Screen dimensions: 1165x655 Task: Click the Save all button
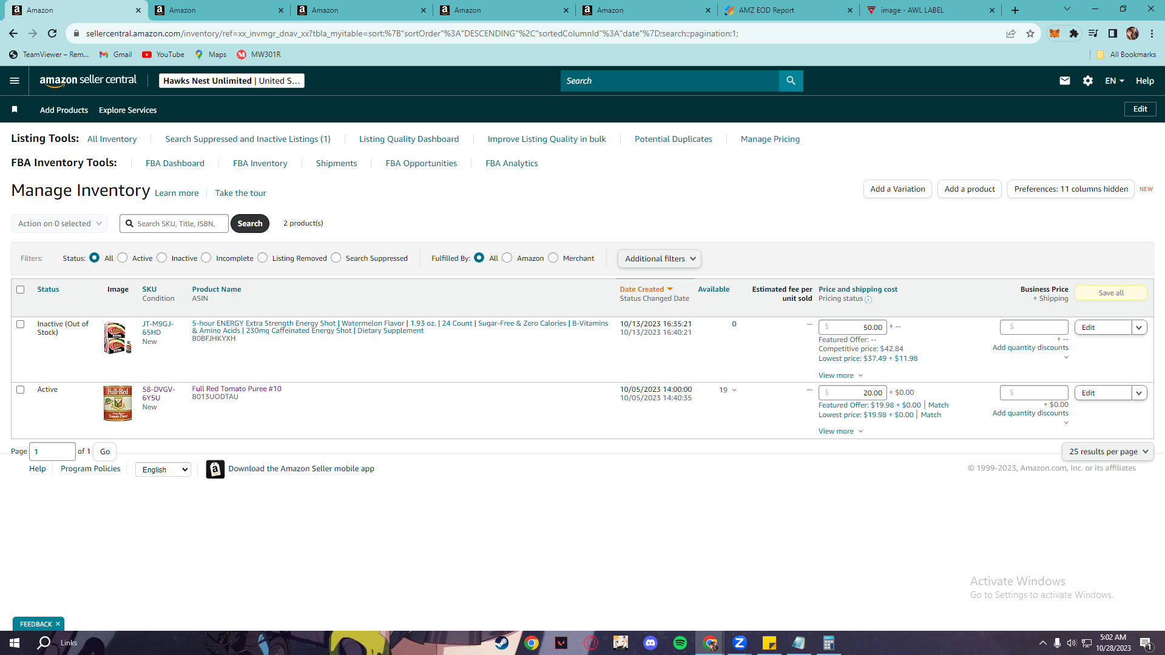(x=1111, y=293)
